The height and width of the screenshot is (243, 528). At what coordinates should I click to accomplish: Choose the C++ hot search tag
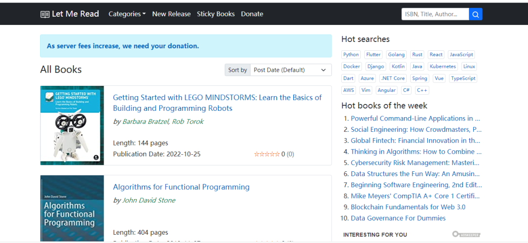pos(422,90)
